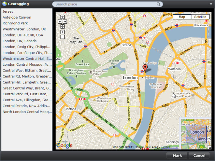Click the Underground icon near Green Park
215x161 pixels.
pyautogui.click(x=85, y=47)
